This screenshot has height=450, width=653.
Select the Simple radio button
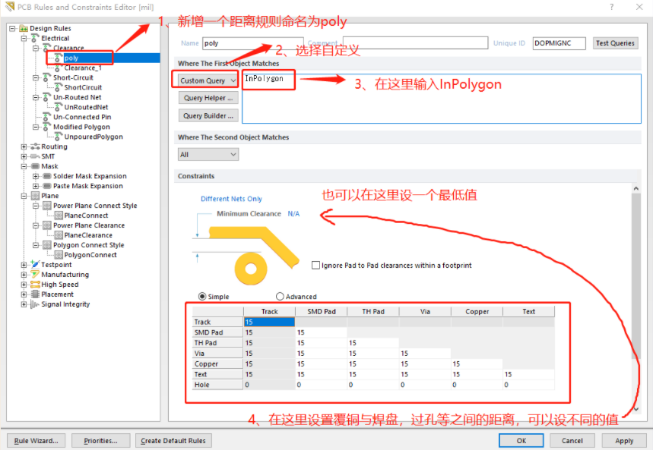click(x=202, y=297)
